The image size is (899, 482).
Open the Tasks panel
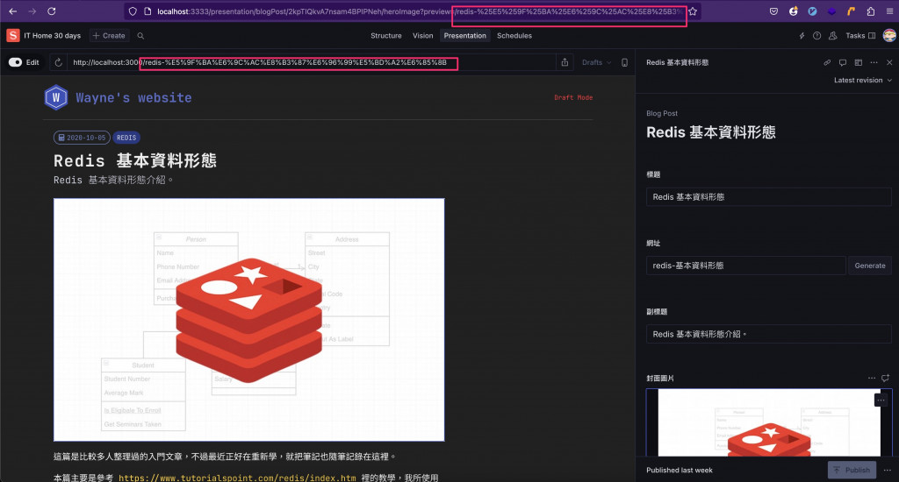click(860, 35)
